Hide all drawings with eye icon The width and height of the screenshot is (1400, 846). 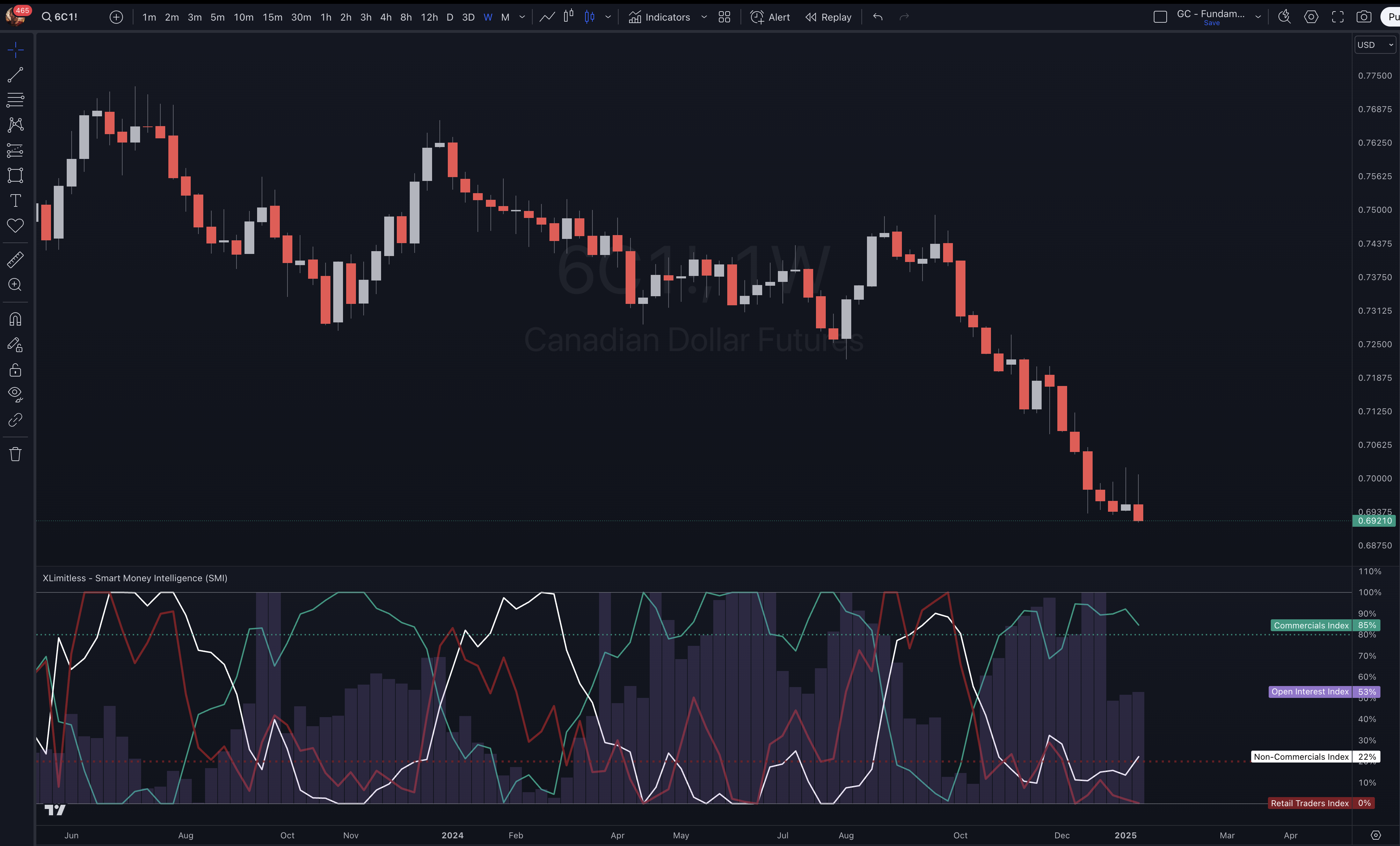click(15, 394)
